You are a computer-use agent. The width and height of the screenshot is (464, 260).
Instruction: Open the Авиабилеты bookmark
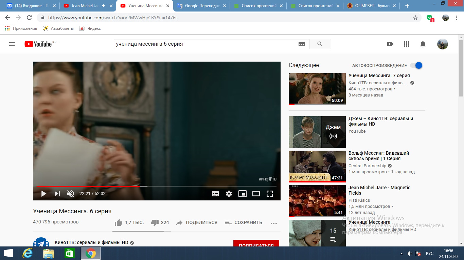tap(58, 28)
